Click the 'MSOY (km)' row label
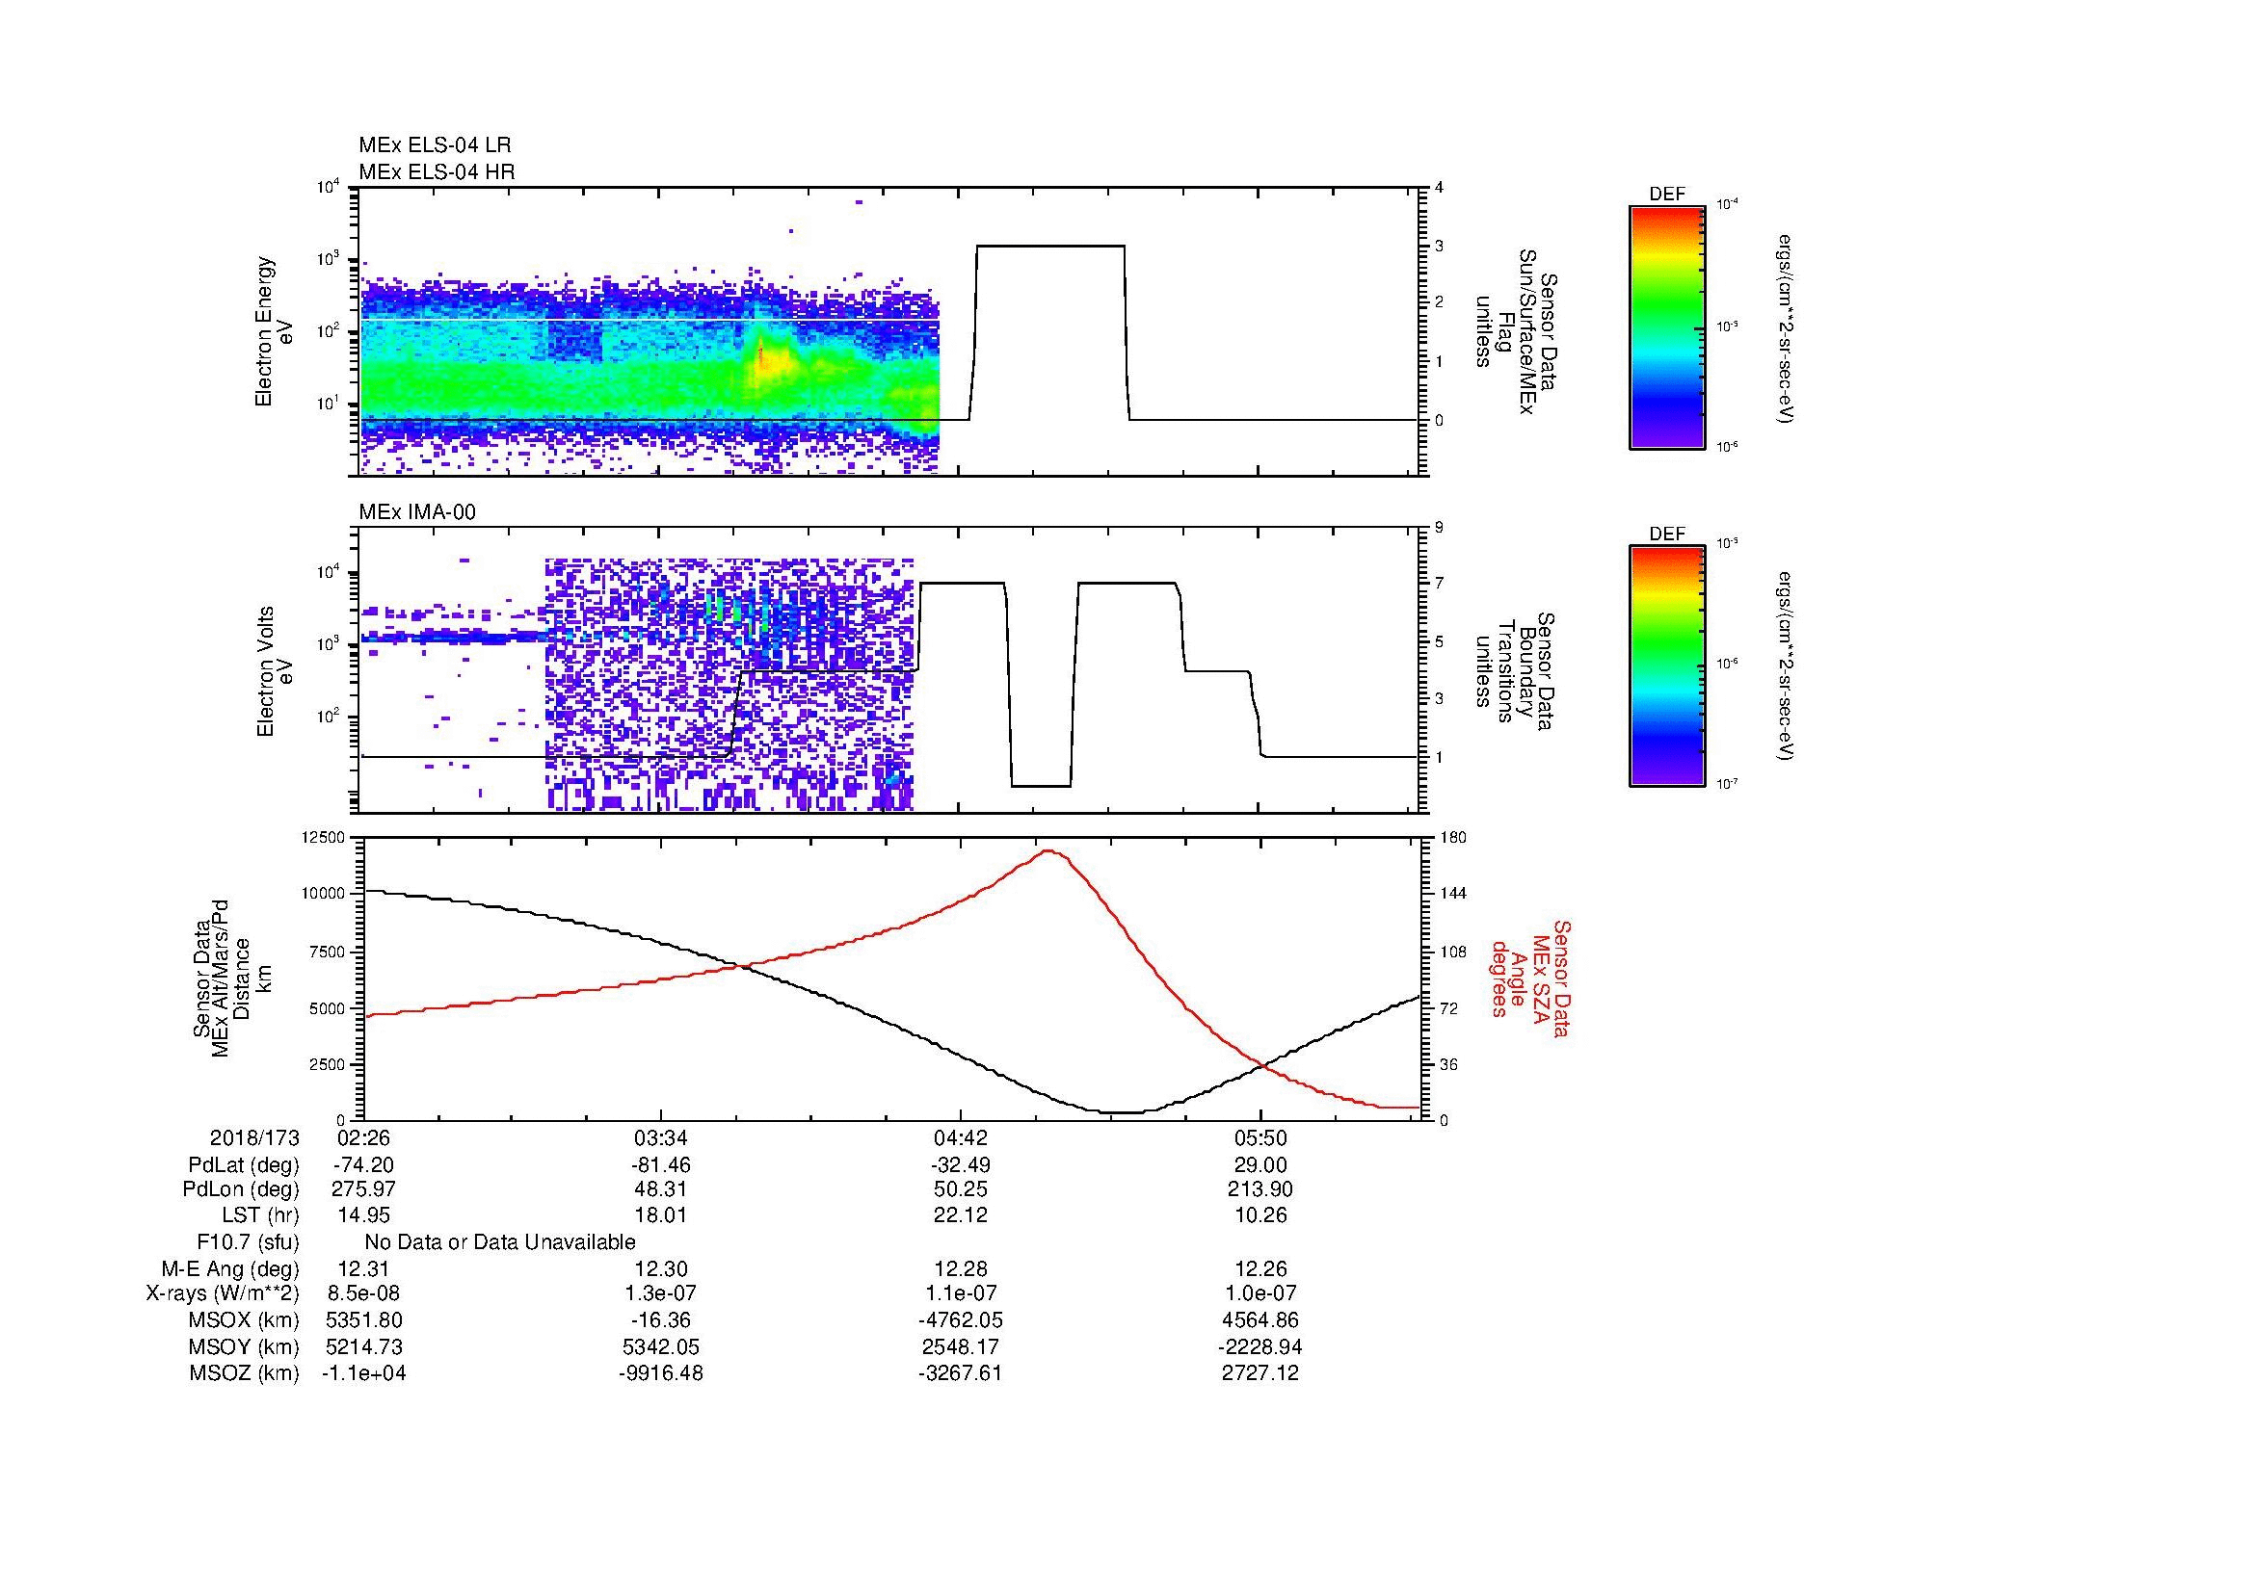 [245, 1346]
